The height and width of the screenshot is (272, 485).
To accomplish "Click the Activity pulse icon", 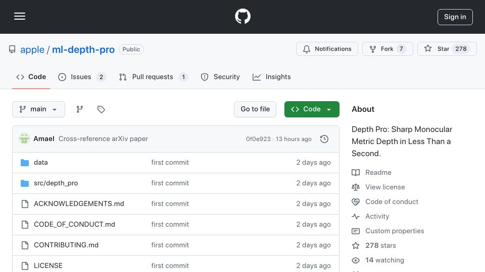I will pos(356,217).
